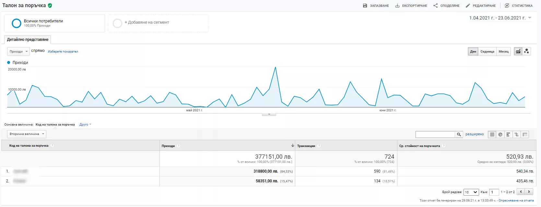Open the Друго dimension menu
Image resolution: width=541 pixels, height=207 pixels.
click(x=85, y=125)
